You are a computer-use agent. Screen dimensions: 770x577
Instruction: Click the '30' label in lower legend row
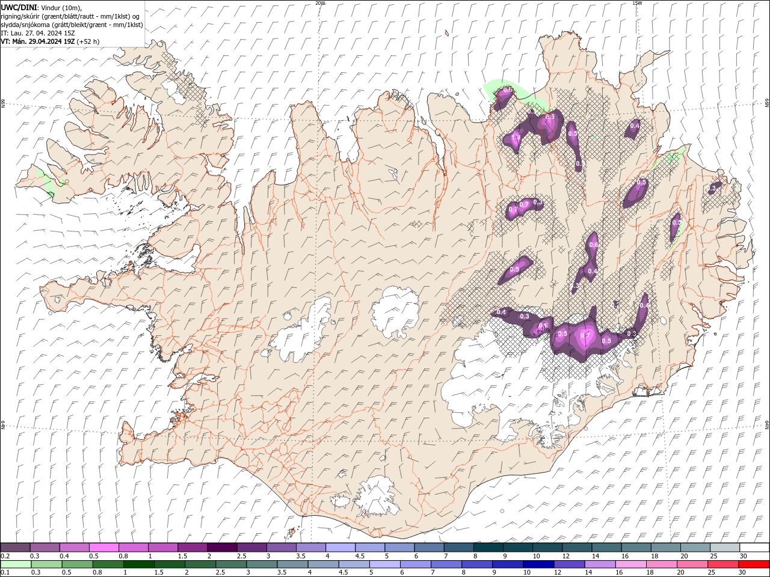pos(744,573)
